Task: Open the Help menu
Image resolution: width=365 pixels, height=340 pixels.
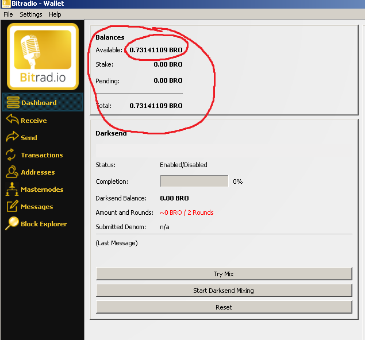Action: tap(55, 14)
